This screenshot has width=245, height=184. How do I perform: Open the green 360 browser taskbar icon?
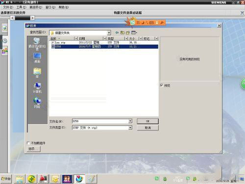(31, 179)
